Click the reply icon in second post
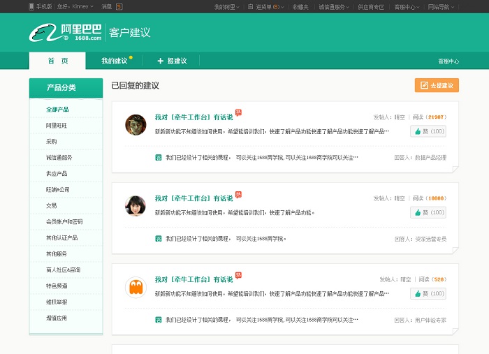The height and width of the screenshot is (354, 489). [x=159, y=238]
